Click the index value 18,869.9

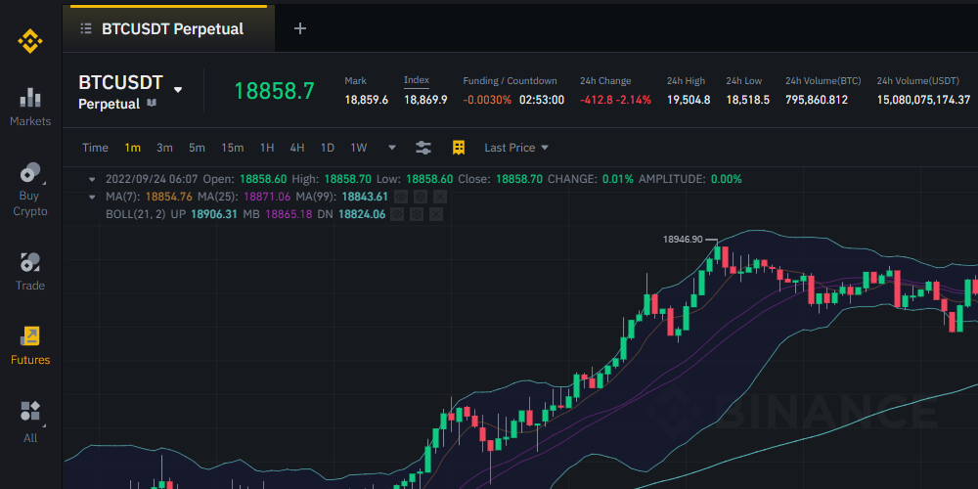426,100
